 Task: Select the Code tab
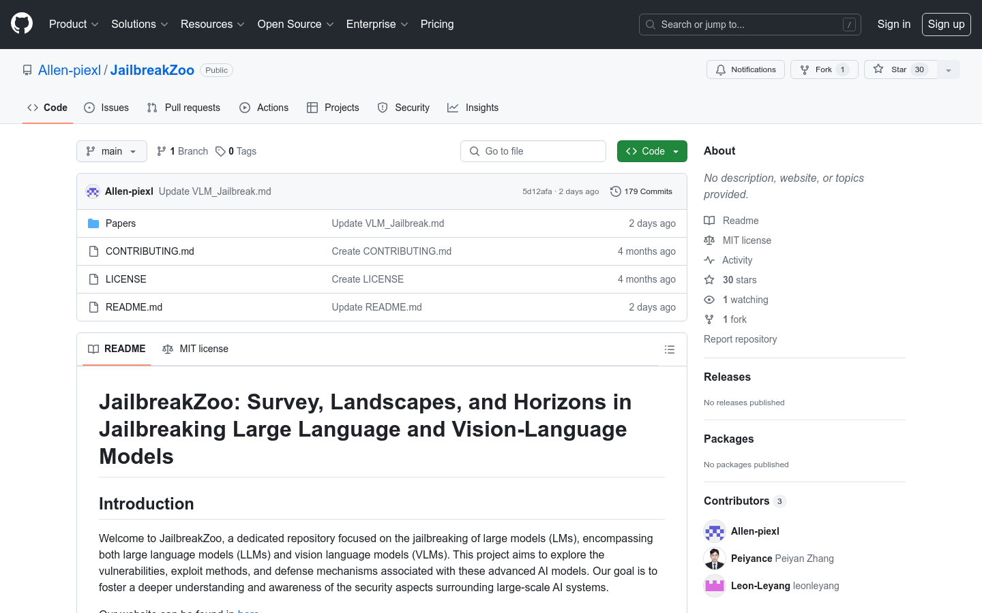coord(48,108)
